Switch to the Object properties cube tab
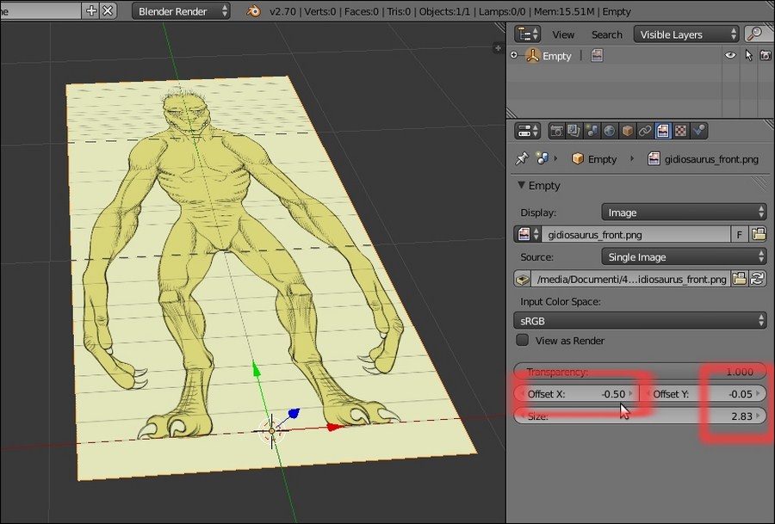The width and height of the screenshot is (775, 524). point(627,131)
